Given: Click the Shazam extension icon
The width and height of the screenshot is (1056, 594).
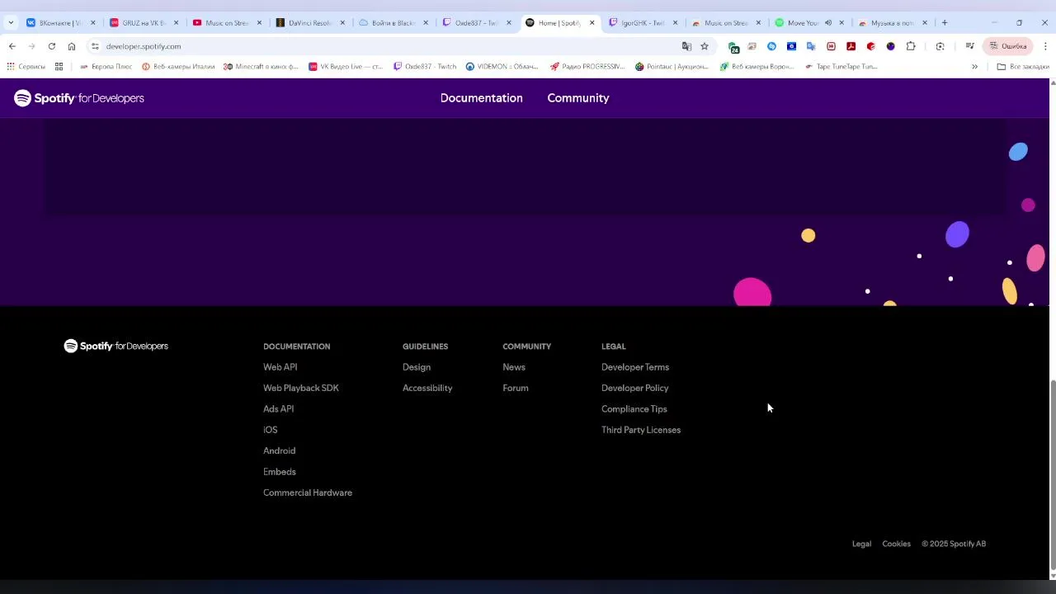Looking at the screenshot, I should pos(772,46).
